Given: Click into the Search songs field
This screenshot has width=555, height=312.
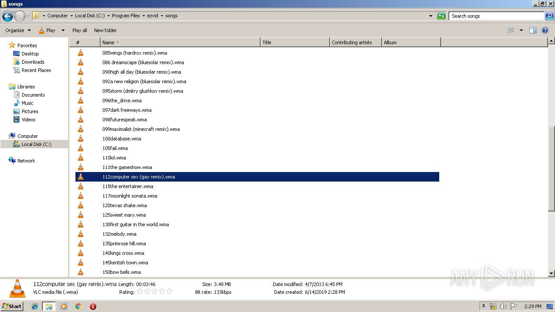Looking at the screenshot, I should 496,16.
